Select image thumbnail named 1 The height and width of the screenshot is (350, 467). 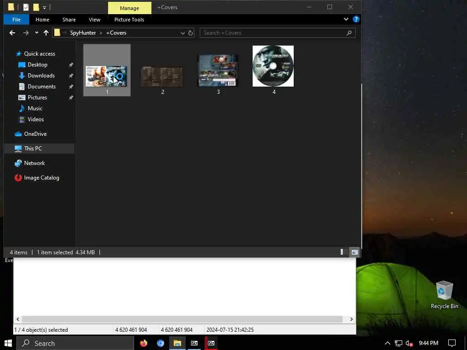point(107,70)
